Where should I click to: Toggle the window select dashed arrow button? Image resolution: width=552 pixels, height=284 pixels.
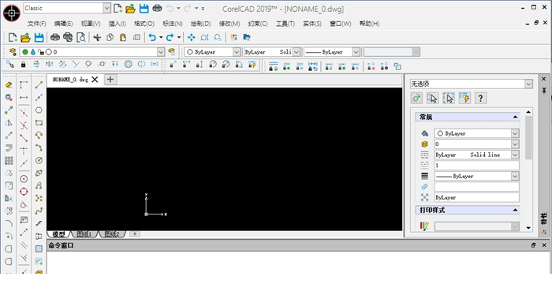[x=449, y=98]
